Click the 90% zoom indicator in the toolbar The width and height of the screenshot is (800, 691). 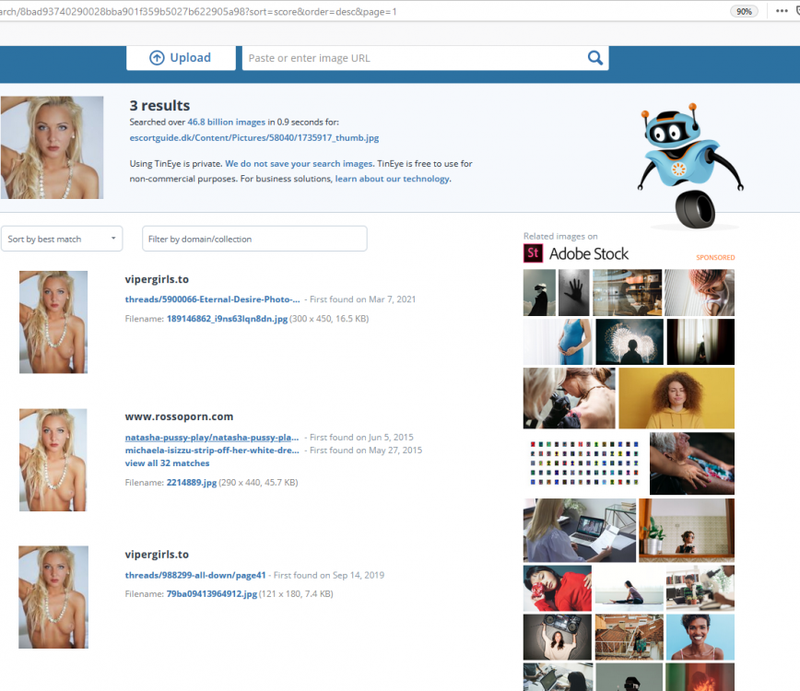(743, 11)
